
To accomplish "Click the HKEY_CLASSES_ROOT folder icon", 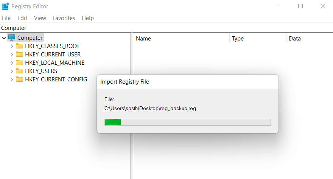I will point(19,46).
